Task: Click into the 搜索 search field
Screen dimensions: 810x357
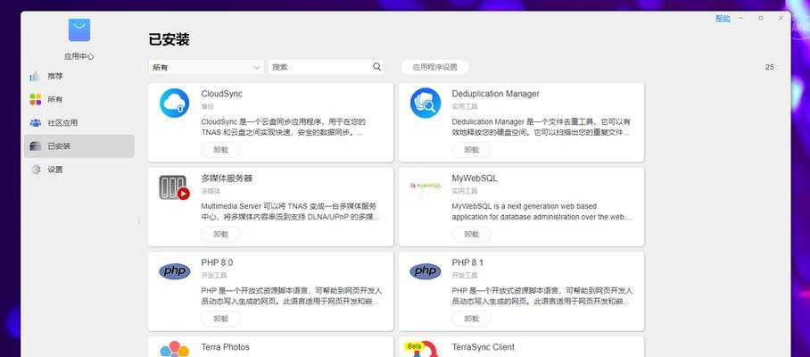Action: 326,67
